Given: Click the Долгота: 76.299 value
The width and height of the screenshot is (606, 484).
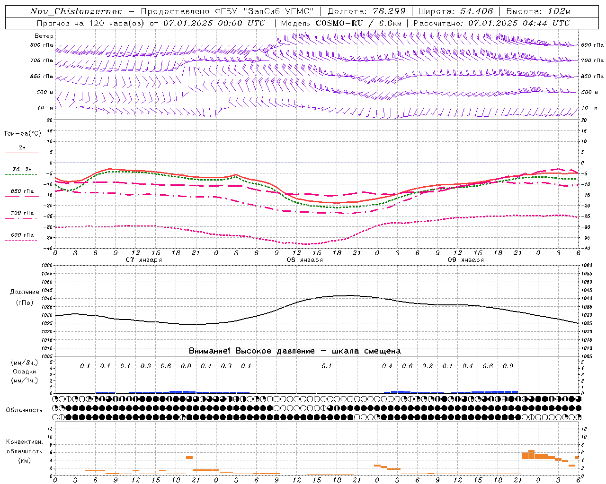Looking at the screenshot, I should 366,11.
